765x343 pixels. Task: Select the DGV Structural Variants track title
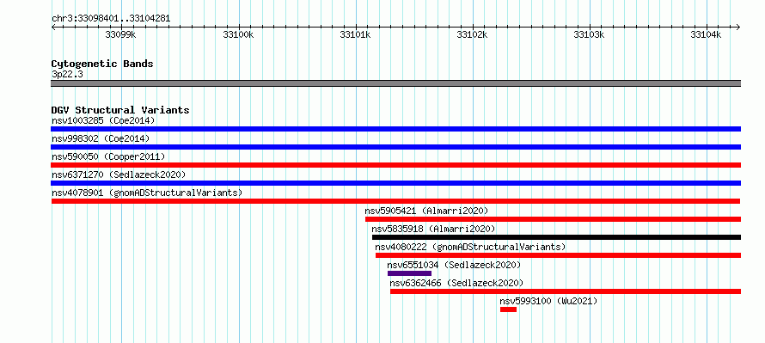[120, 110]
